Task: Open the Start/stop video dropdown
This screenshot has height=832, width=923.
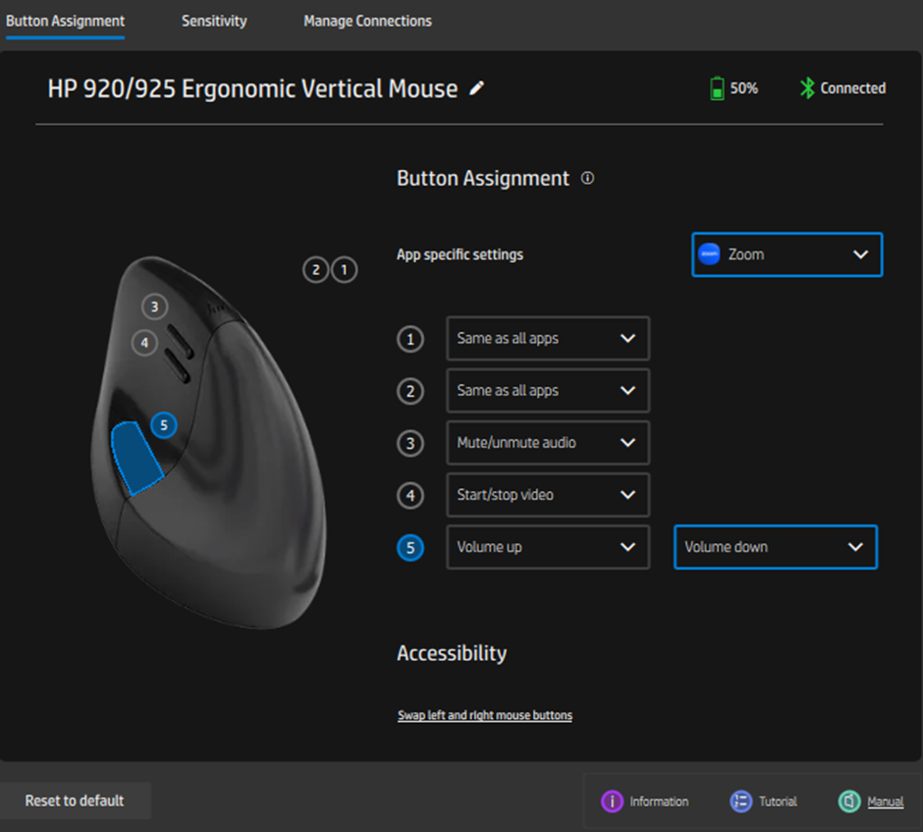Action: (x=548, y=495)
